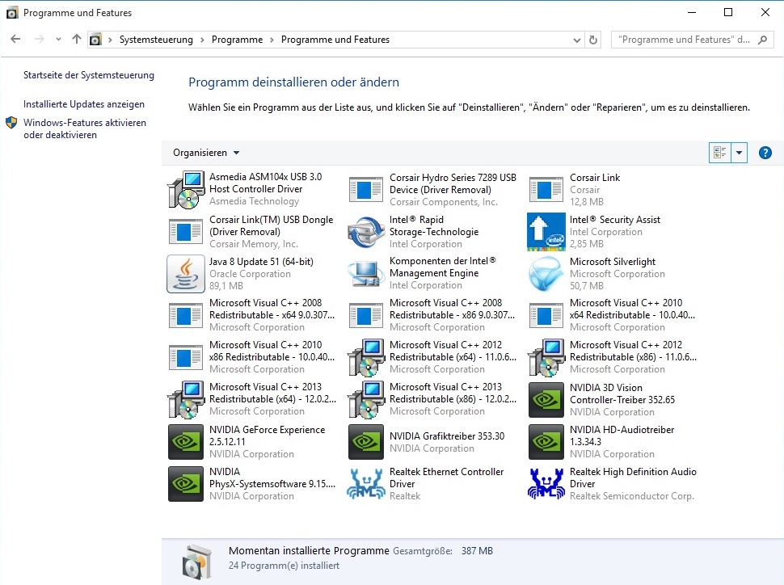
Task: Open recent locations dropdown arrow
Action: pyautogui.click(x=58, y=39)
